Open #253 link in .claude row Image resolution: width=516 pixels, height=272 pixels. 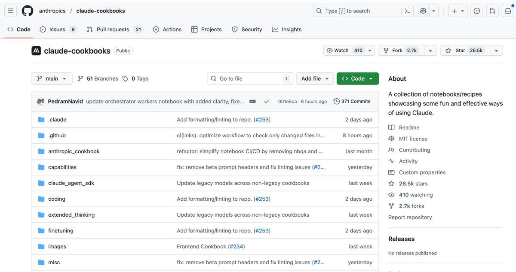tap(262, 120)
